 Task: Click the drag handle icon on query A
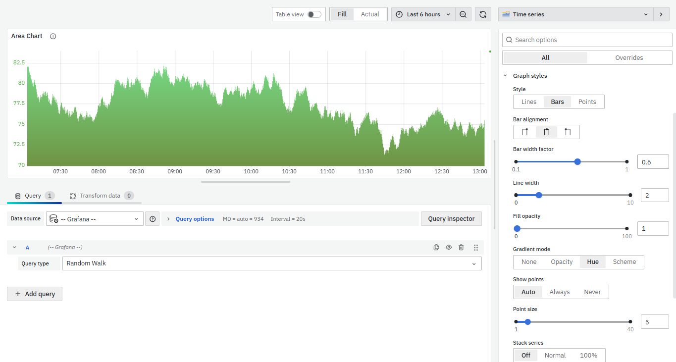click(475, 248)
